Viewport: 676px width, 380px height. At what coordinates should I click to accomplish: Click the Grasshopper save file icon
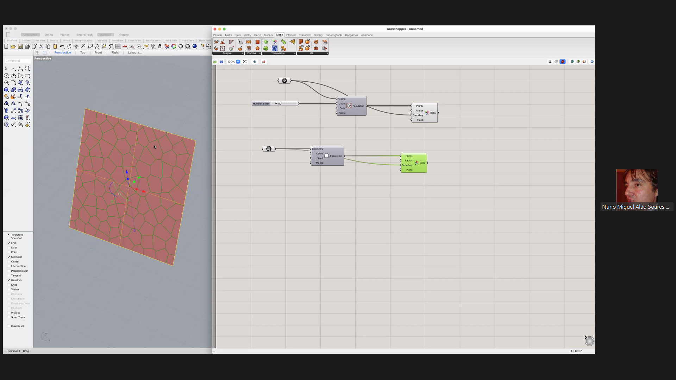(x=221, y=62)
